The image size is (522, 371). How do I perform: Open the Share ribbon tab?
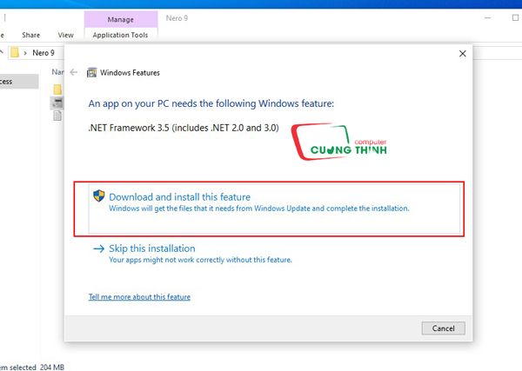31,35
